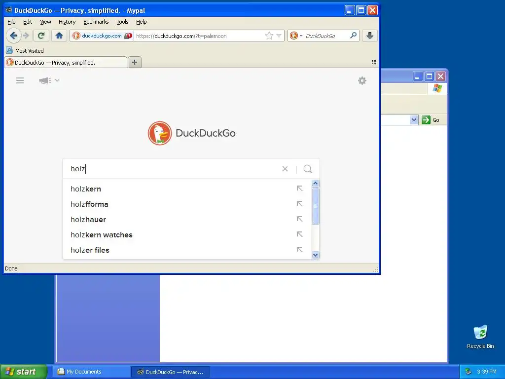
Task: Fill search with holzkern using its arrow
Action: click(299, 189)
